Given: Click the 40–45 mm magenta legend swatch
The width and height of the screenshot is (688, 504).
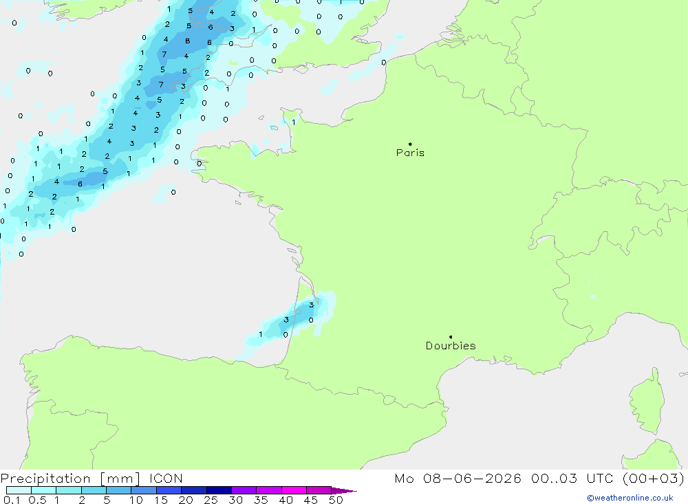Looking at the screenshot, I should coord(294,490).
